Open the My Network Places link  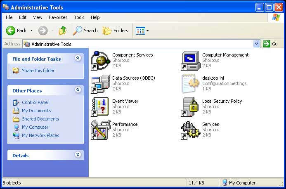[40, 135]
